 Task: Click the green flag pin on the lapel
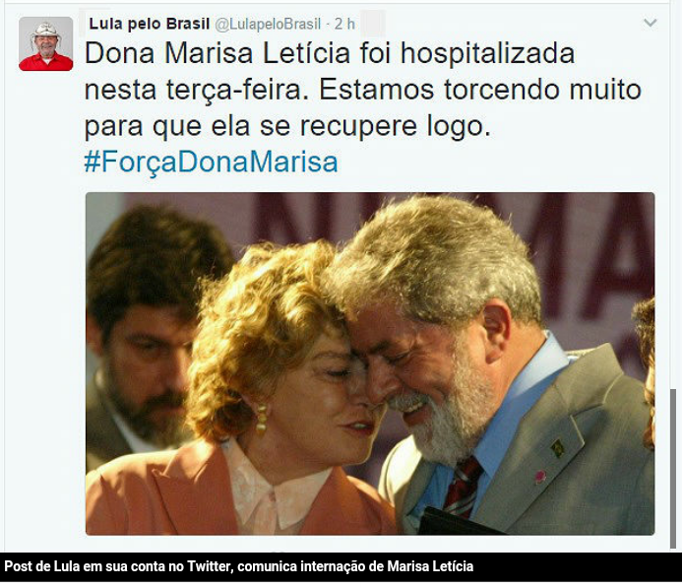tap(557, 448)
